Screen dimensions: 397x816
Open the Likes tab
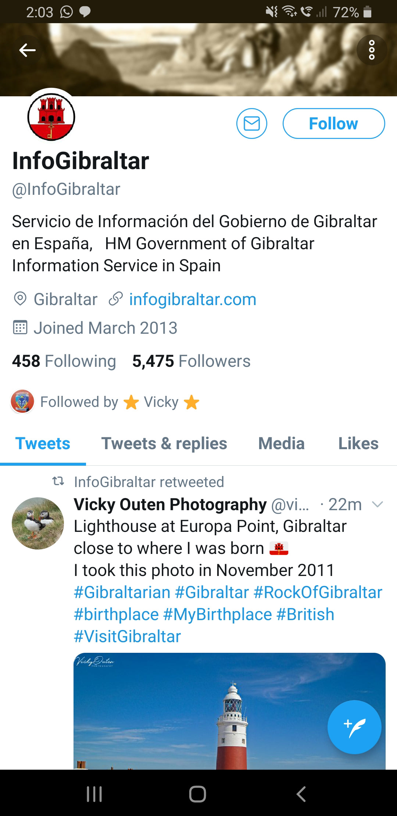(358, 443)
